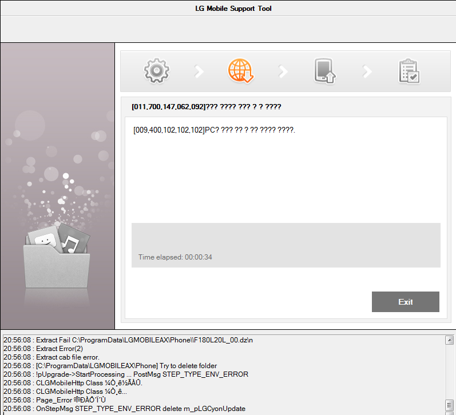The image size is (456, 415).
Task: Click the log scrollbar thumb
Action: [449, 405]
